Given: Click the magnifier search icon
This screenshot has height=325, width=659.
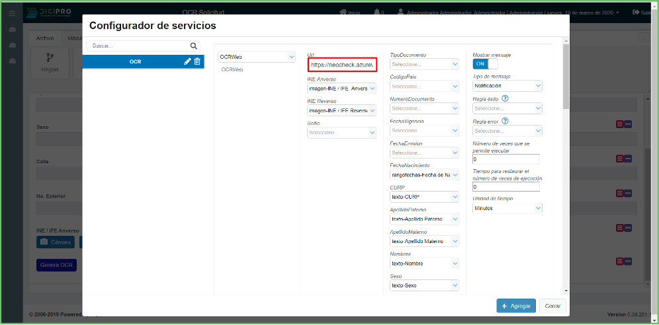Looking at the screenshot, I should click(x=193, y=46).
